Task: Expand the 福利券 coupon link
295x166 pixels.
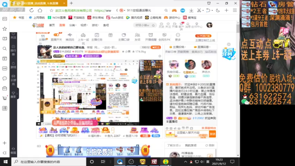Action: [95, 136]
